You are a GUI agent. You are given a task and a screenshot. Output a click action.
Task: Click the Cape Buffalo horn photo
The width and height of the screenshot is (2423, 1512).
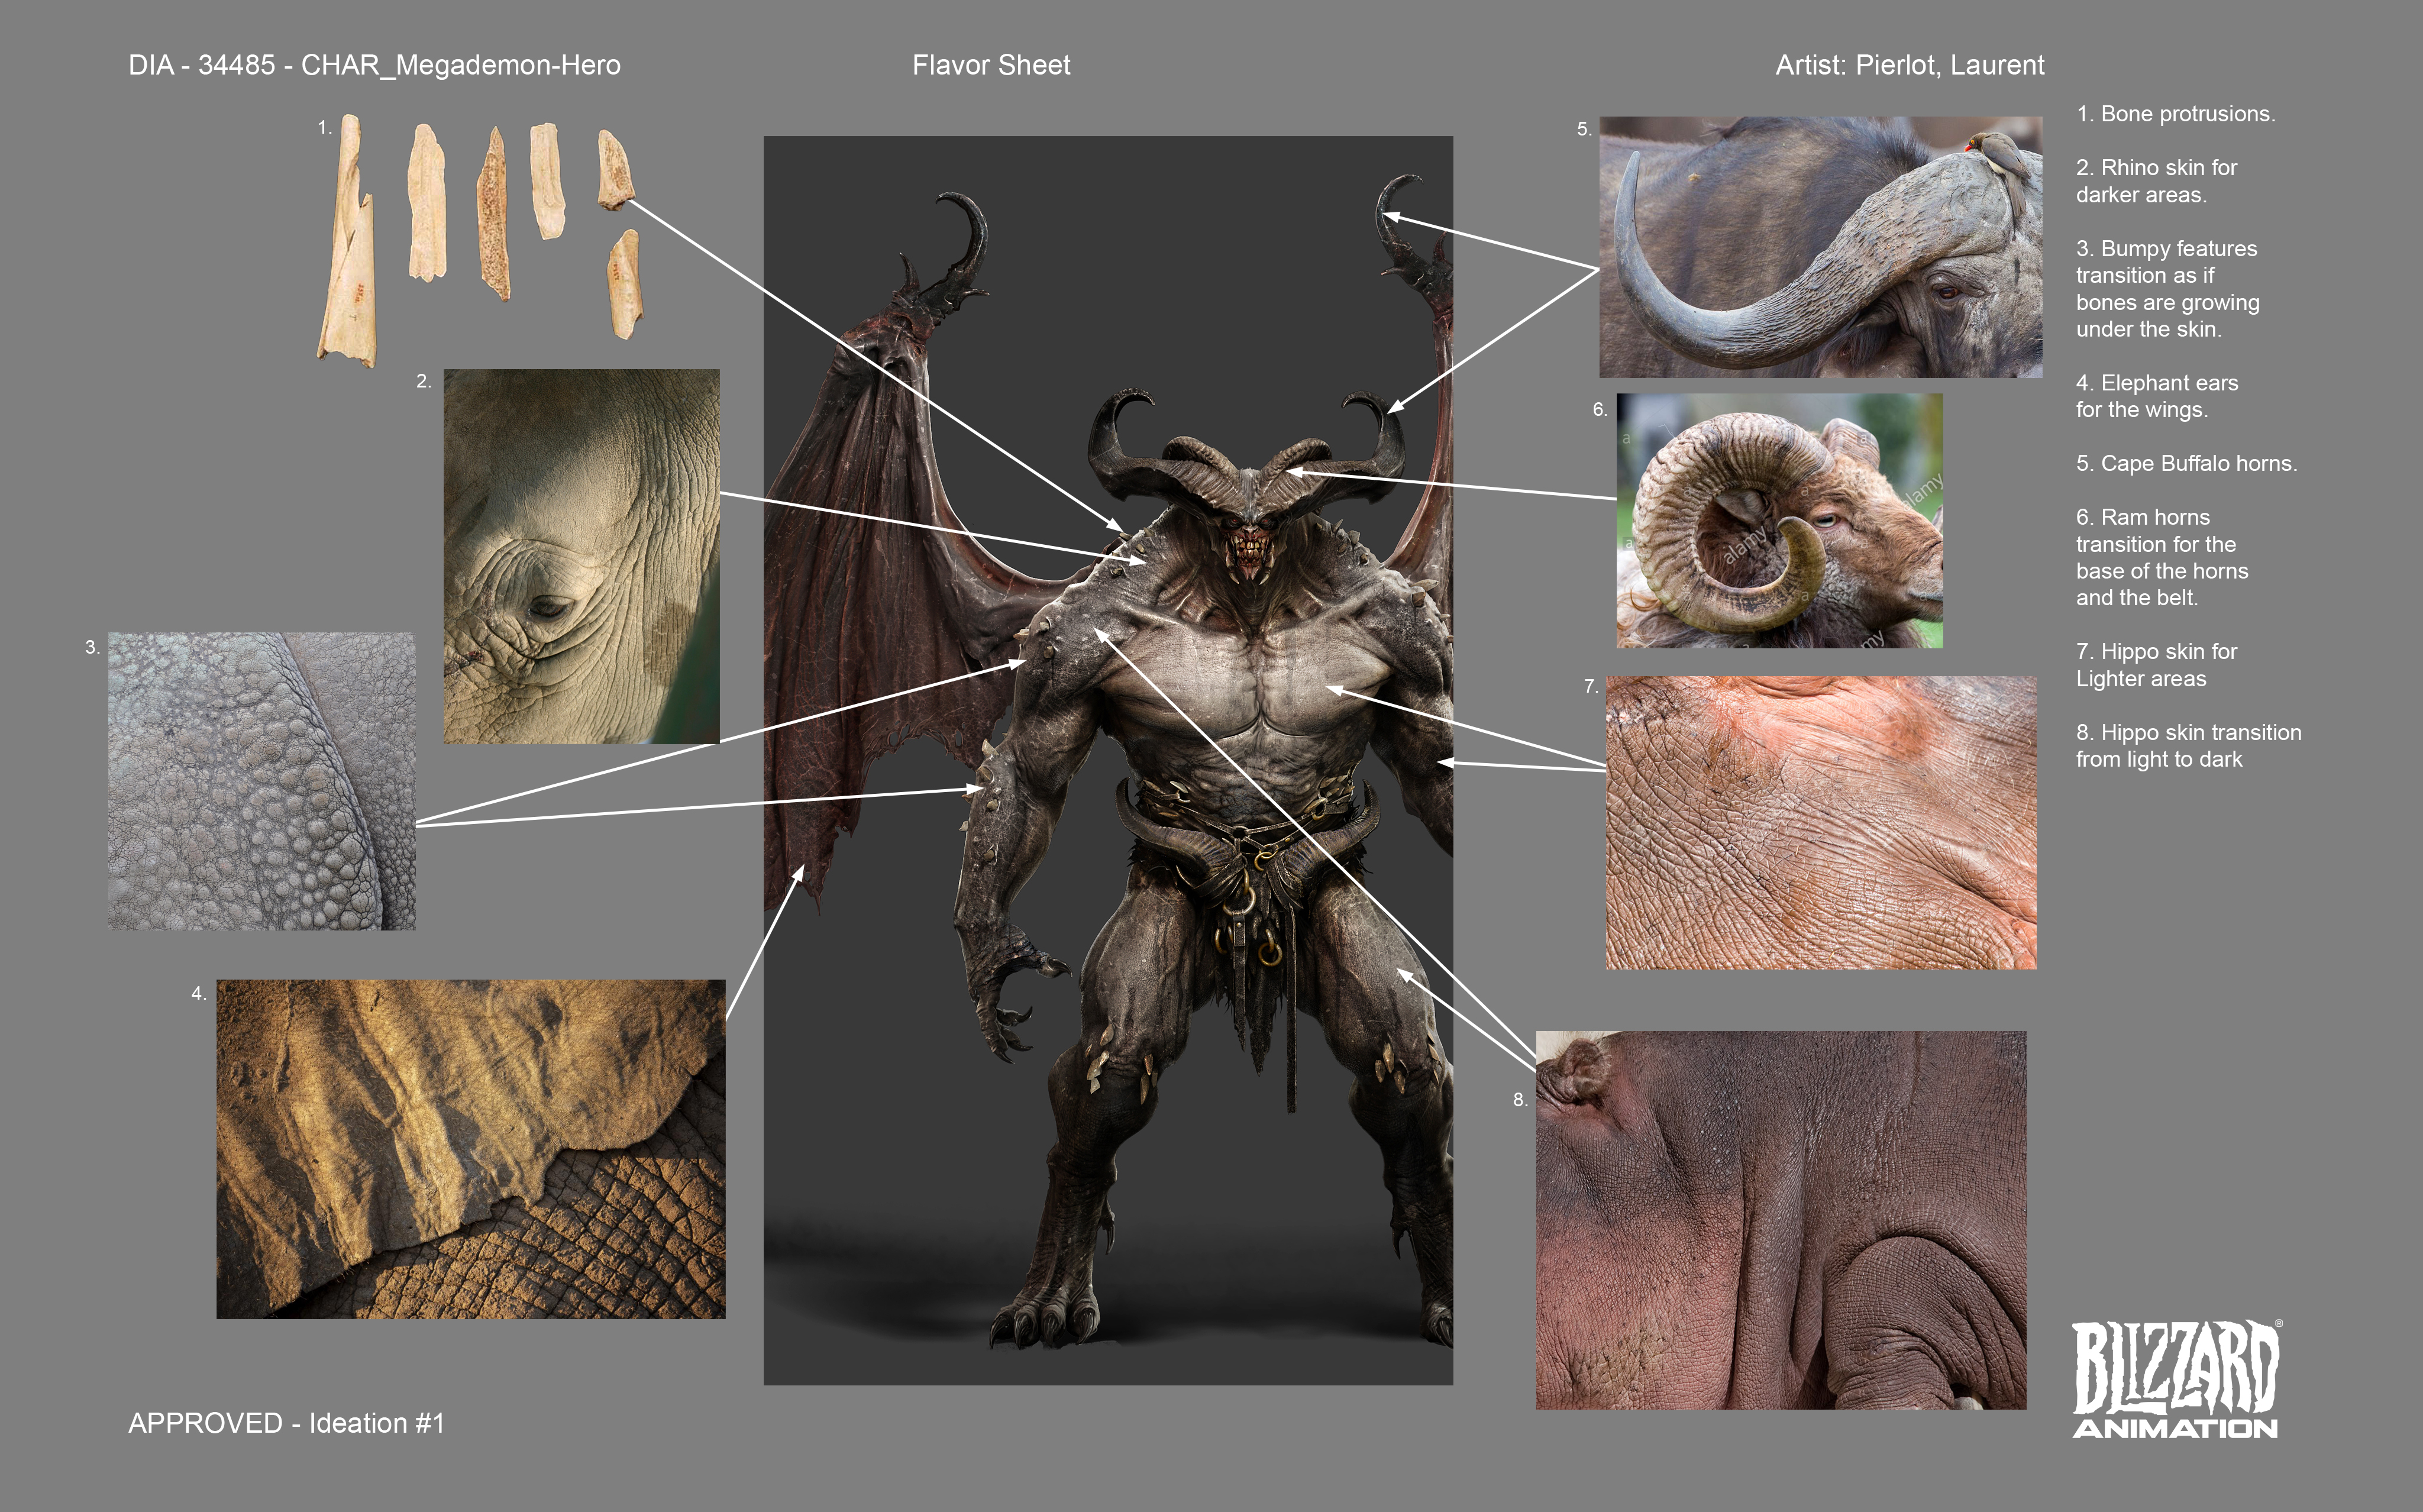[x=1820, y=246]
